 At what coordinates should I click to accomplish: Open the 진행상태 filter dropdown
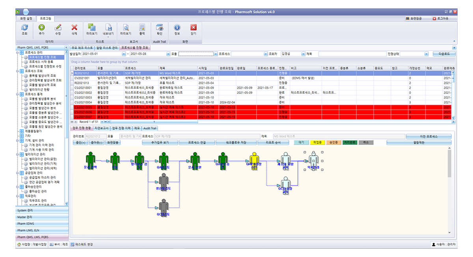[426, 54]
